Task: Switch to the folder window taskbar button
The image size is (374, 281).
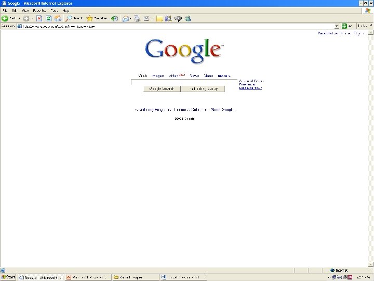Action: (135, 277)
